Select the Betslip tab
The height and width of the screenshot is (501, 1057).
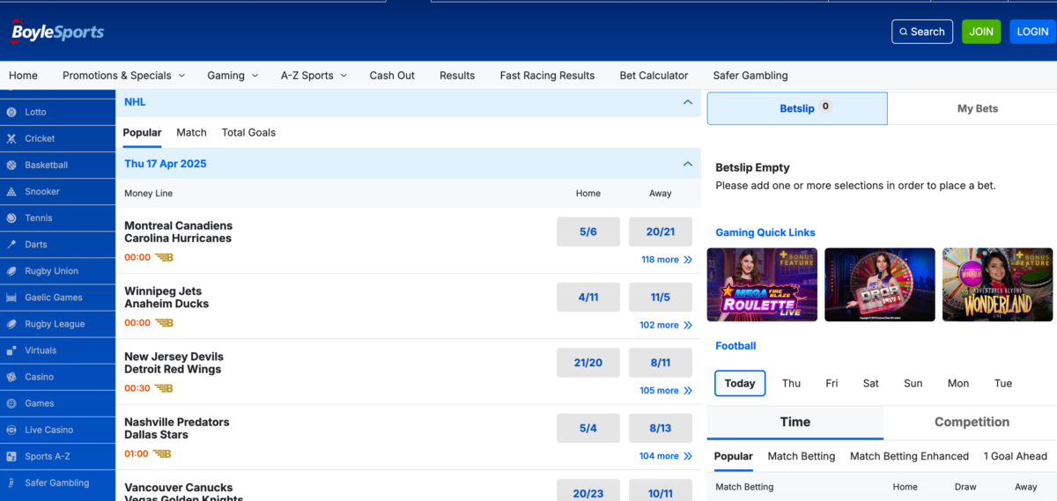tap(797, 108)
